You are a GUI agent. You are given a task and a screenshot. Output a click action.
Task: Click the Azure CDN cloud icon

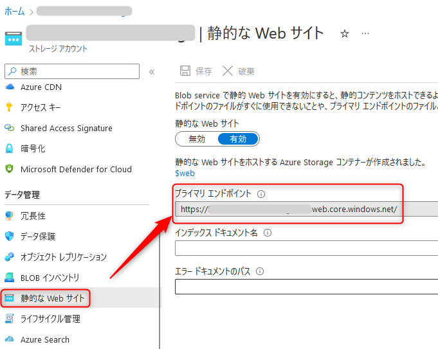tap(10, 87)
